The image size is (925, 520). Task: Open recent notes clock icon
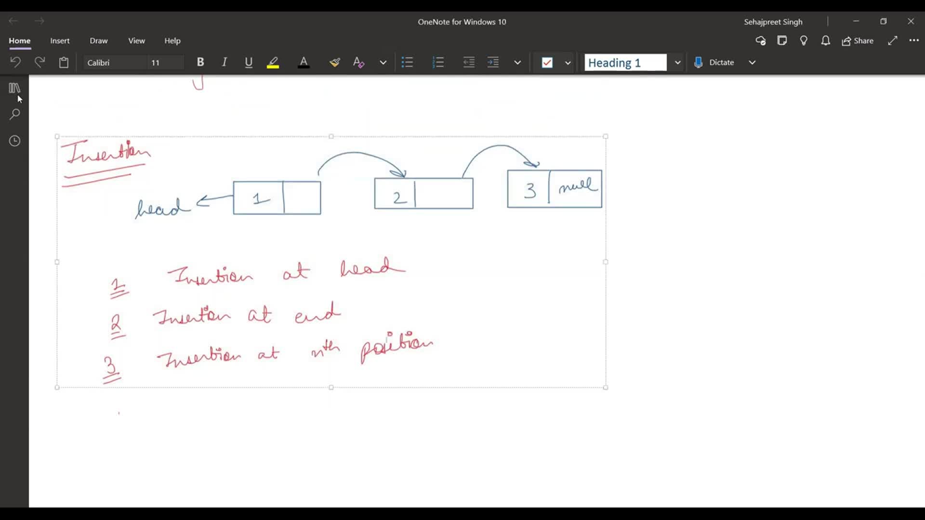[14, 141]
